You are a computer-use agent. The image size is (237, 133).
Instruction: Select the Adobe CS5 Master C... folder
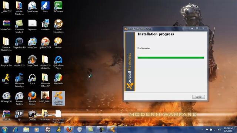(45, 62)
